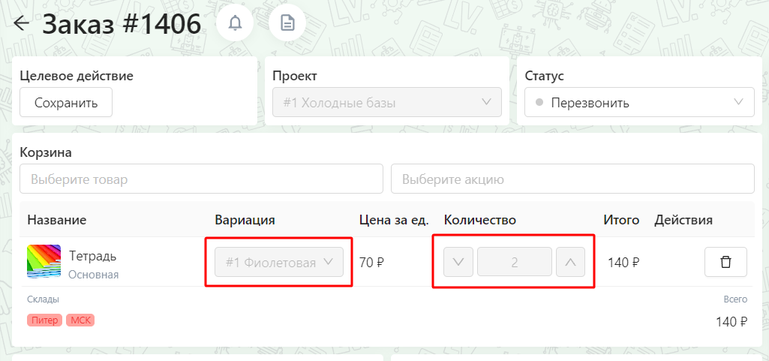This screenshot has width=769, height=361.
Task: Click the Цена за ед. column header
Action: click(x=395, y=220)
